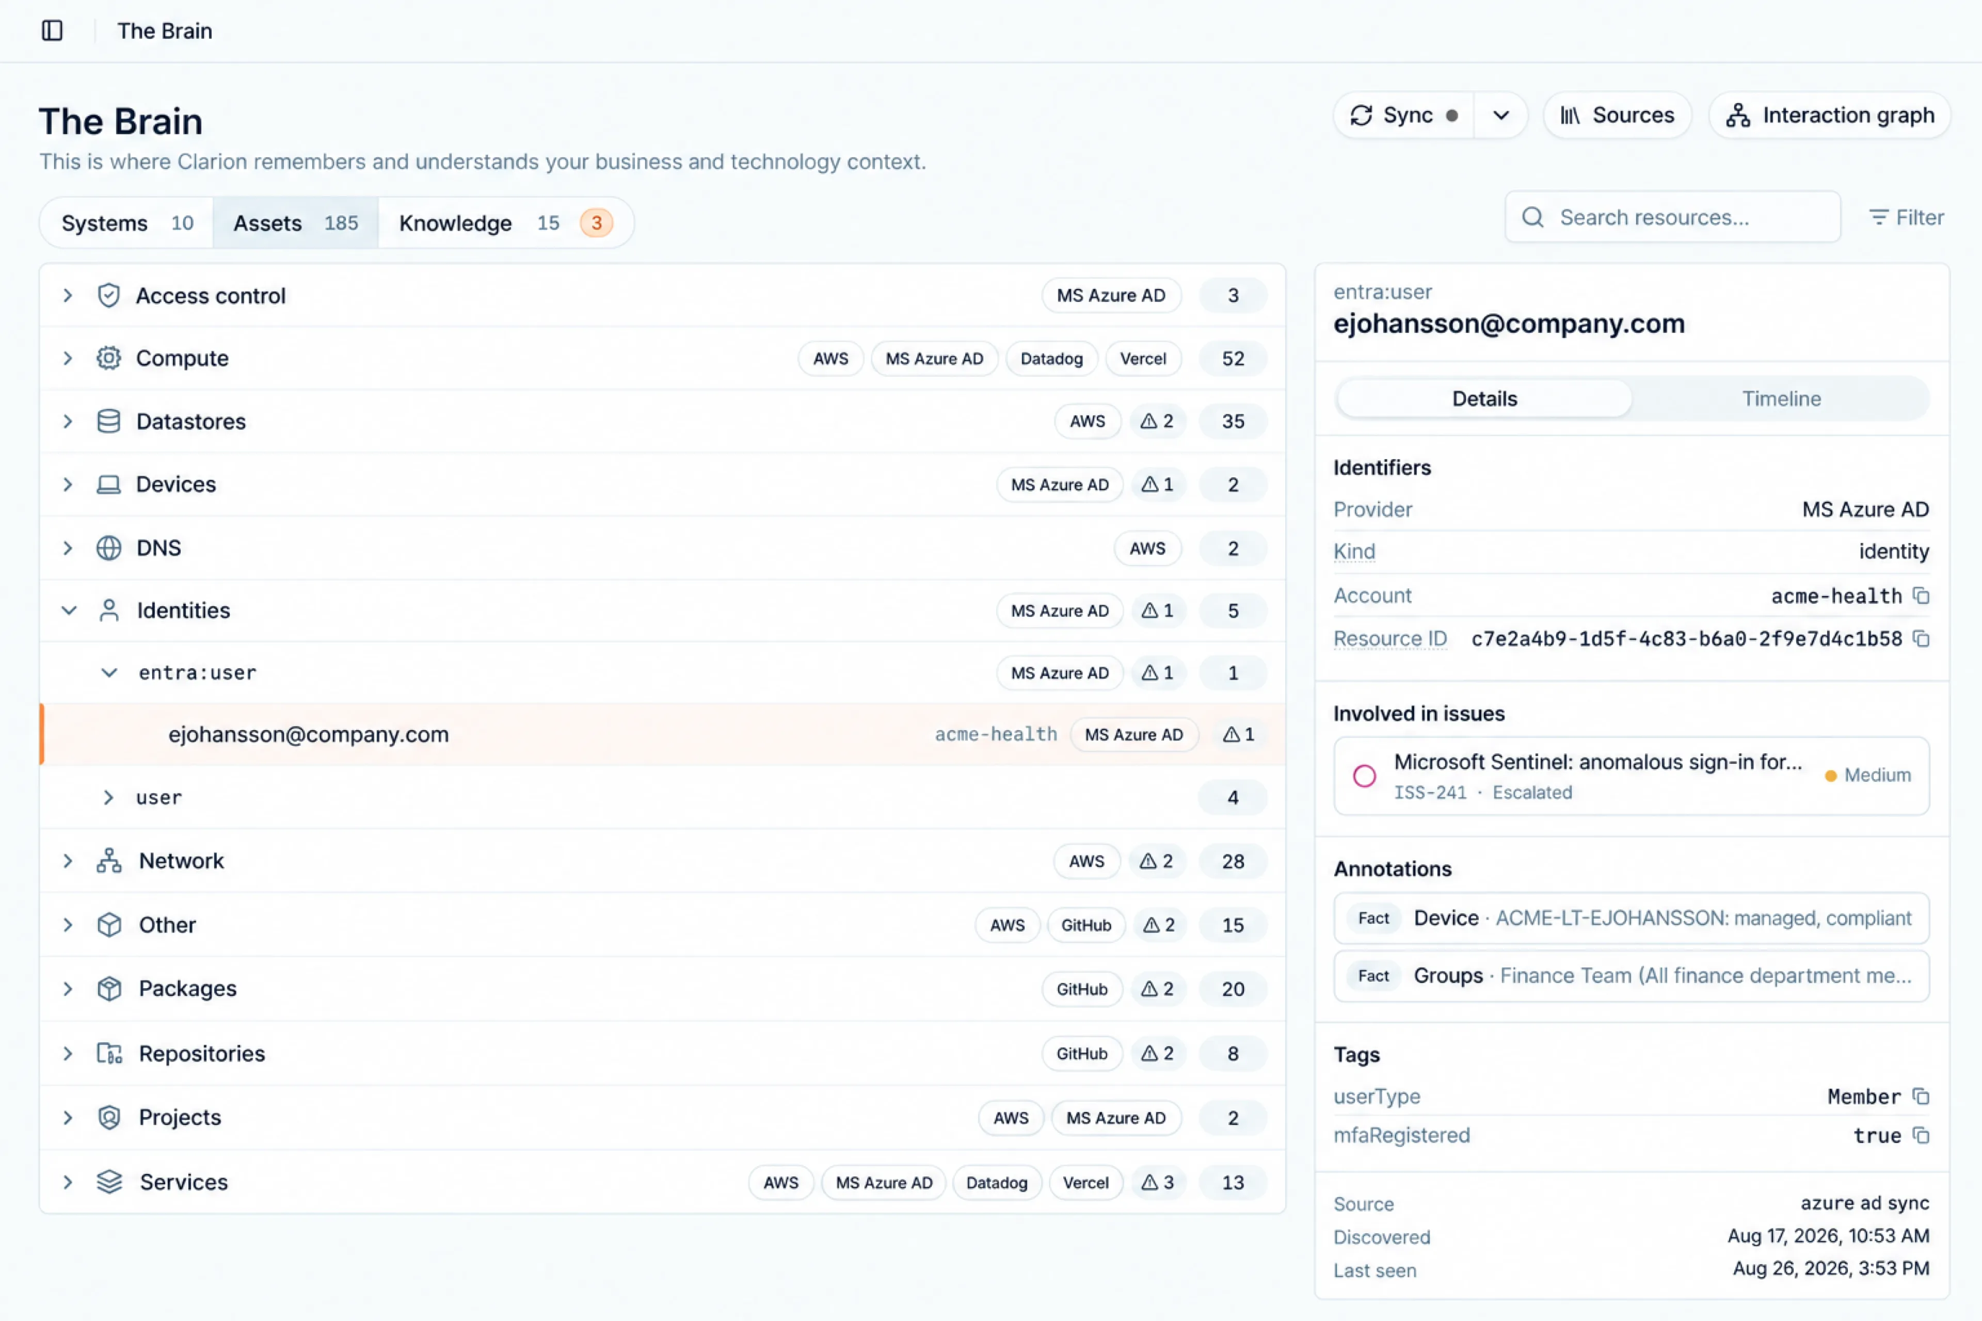Click the Knowledge tab orange 3 badge
1982x1321 pixels.
click(597, 223)
